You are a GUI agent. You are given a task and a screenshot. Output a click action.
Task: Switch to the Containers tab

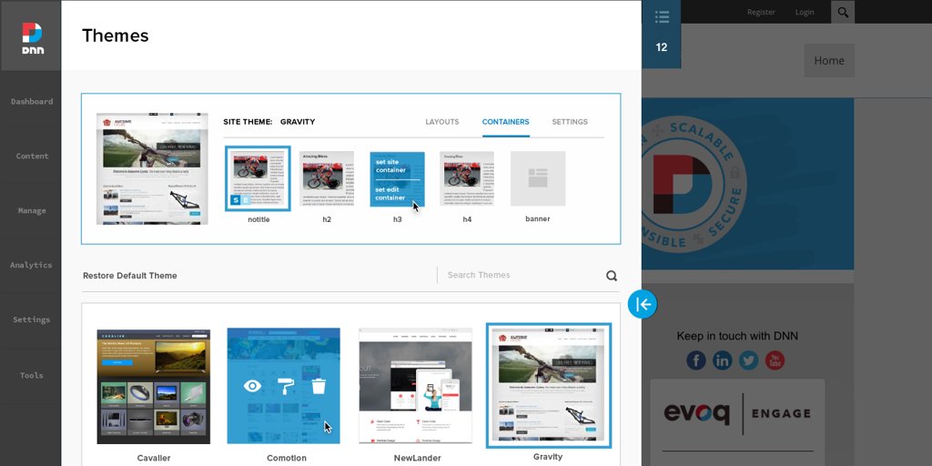(505, 122)
